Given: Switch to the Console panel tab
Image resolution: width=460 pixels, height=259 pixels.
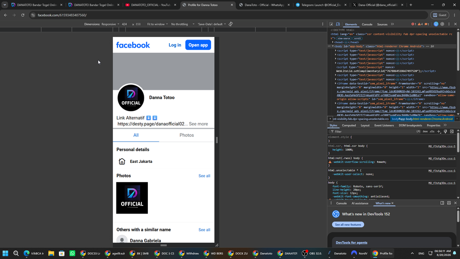Looking at the screenshot, I should click(367, 24).
